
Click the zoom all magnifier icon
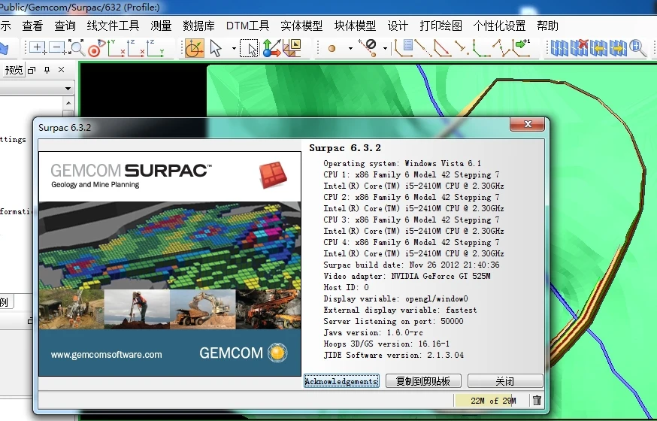click(x=76, y=48)
